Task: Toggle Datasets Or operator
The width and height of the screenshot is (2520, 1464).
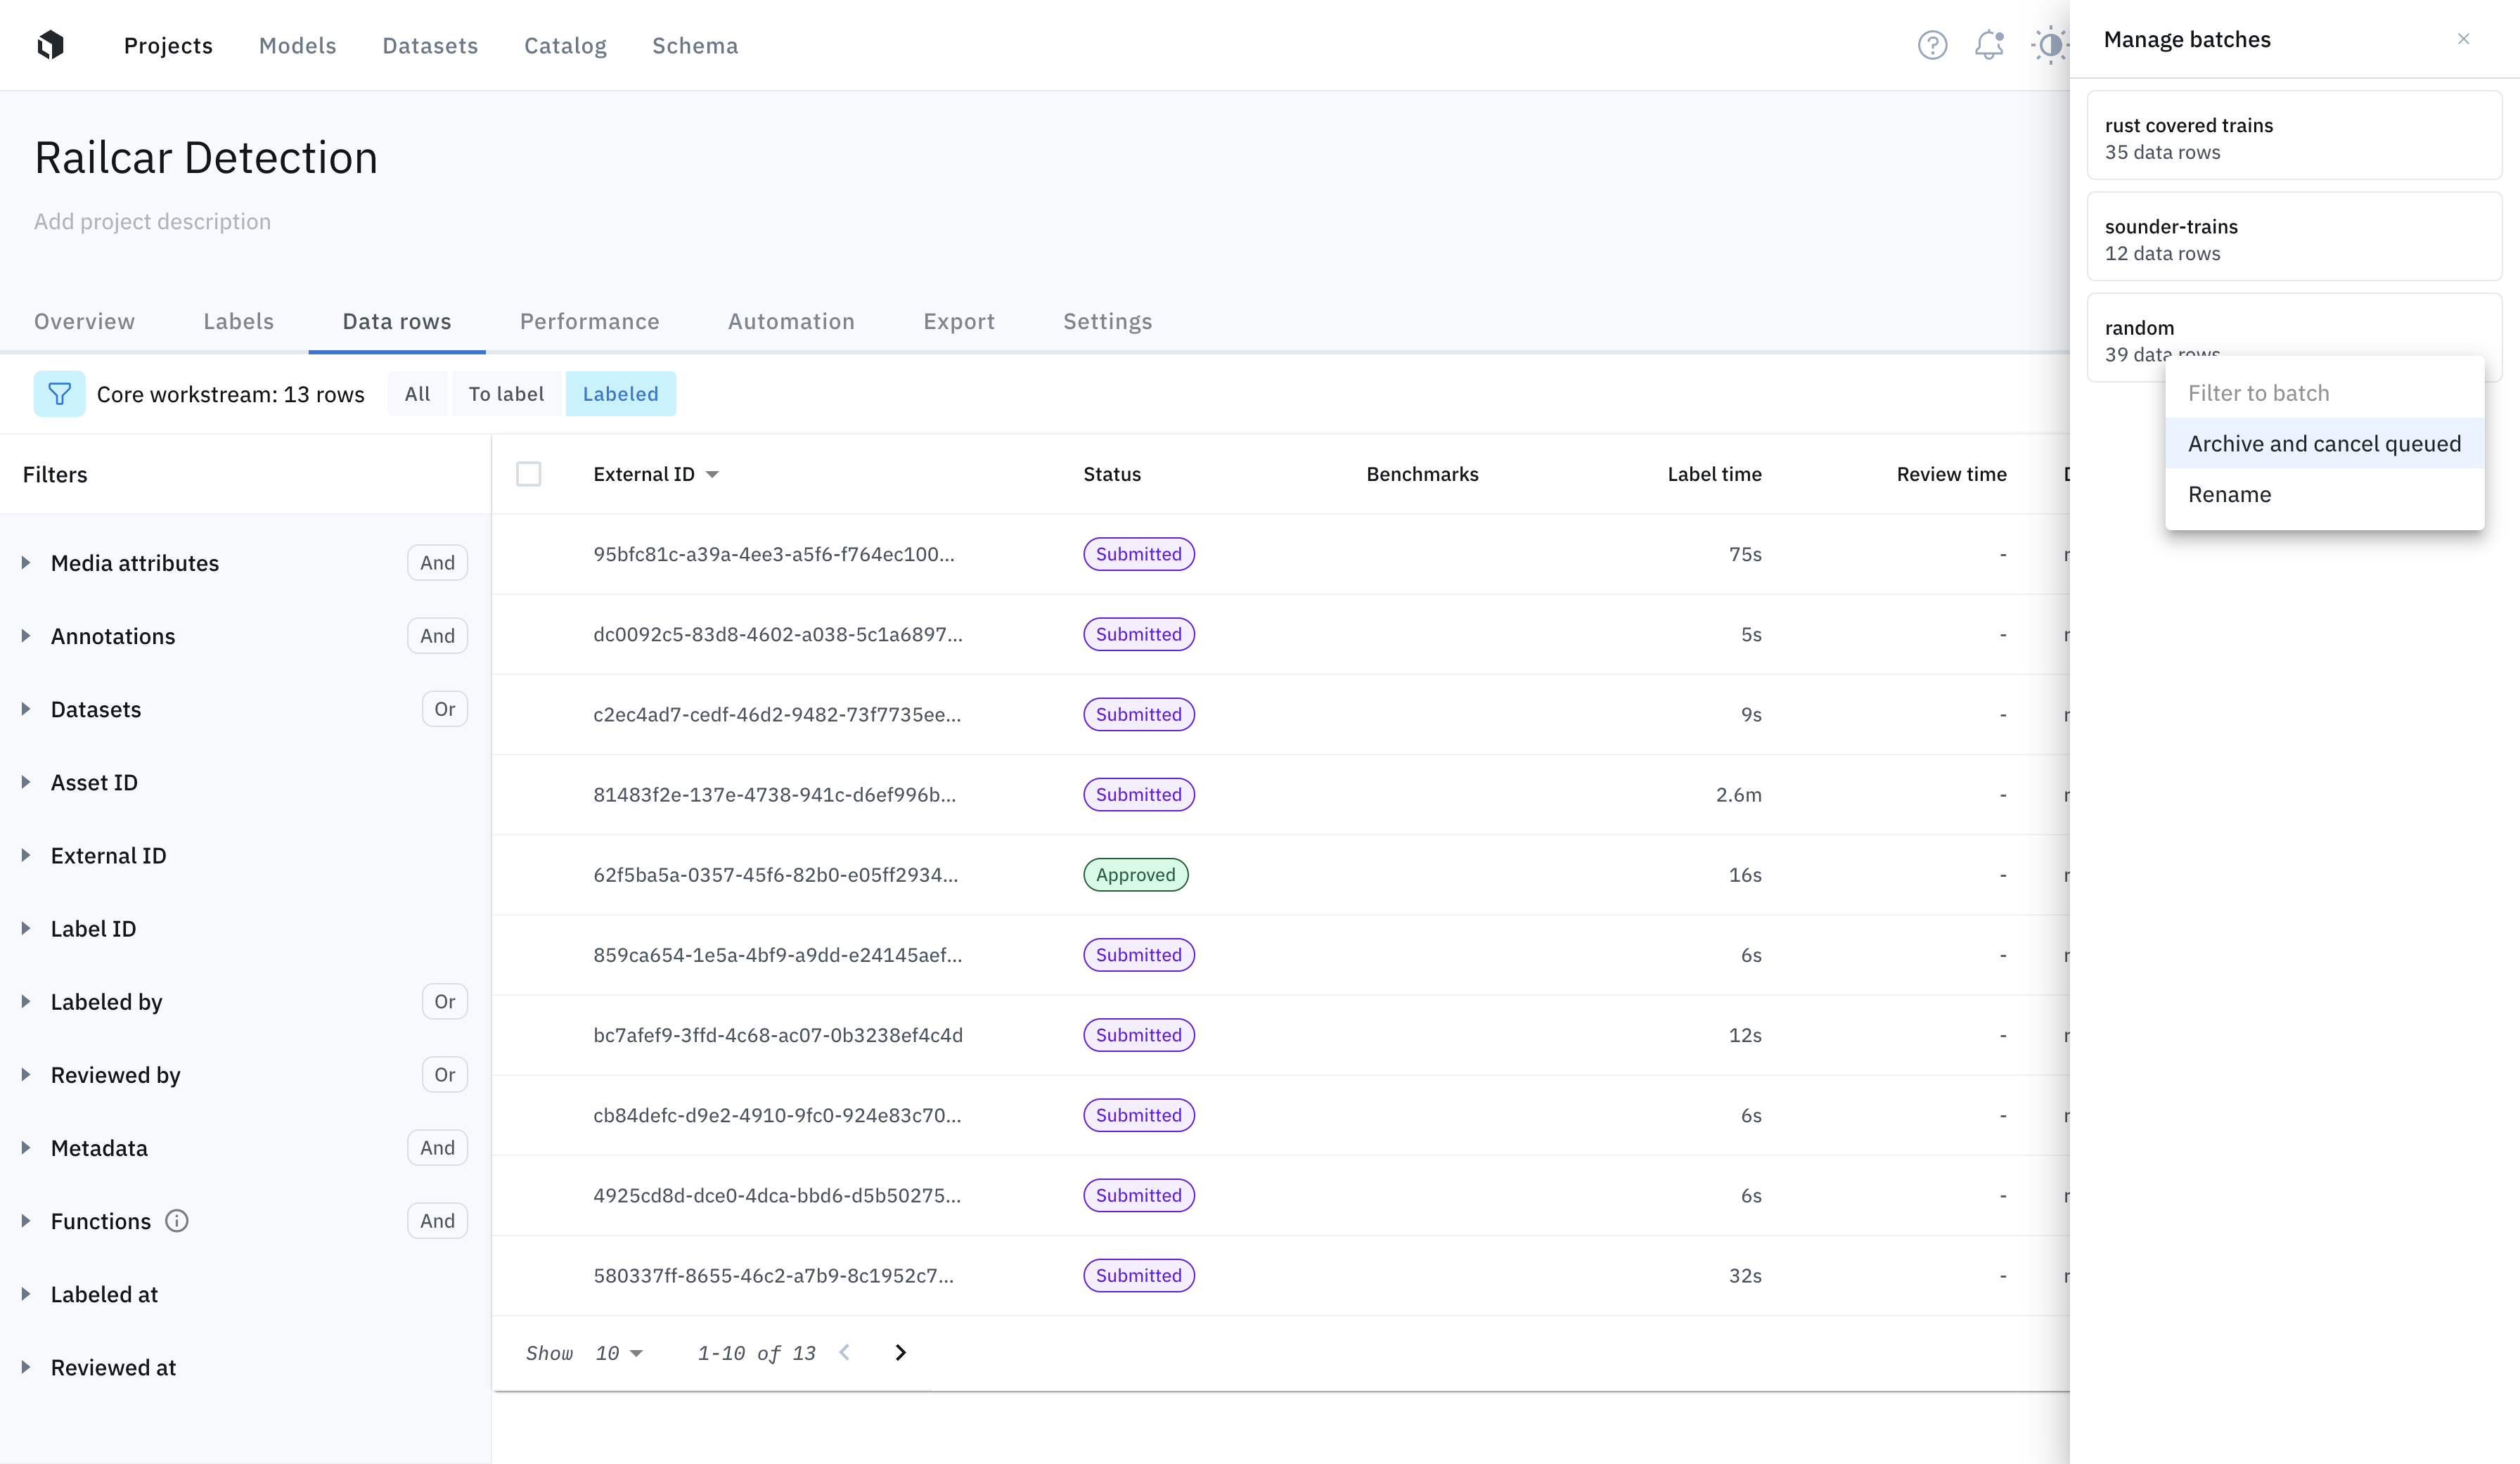Action: tap(444, 709)
